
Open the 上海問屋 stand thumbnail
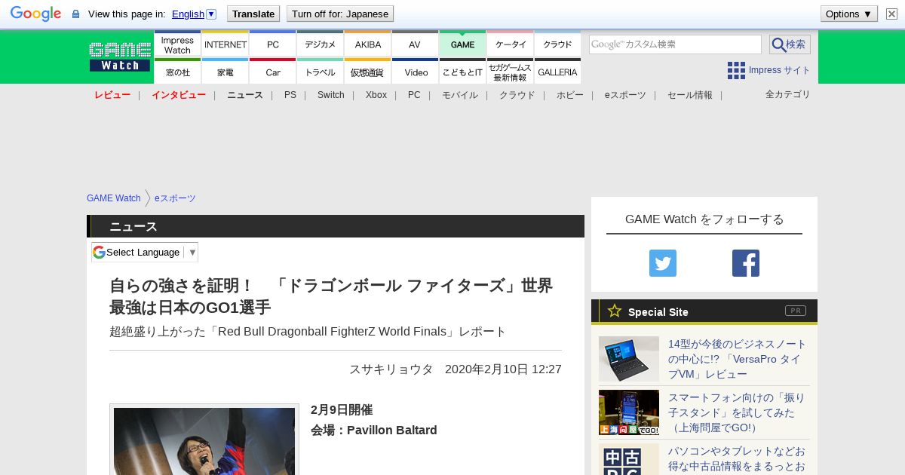click(629, 412)
